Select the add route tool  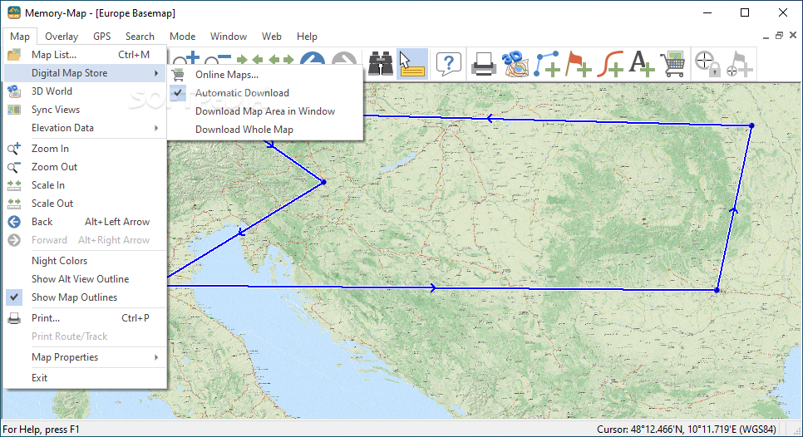point(546,64)
